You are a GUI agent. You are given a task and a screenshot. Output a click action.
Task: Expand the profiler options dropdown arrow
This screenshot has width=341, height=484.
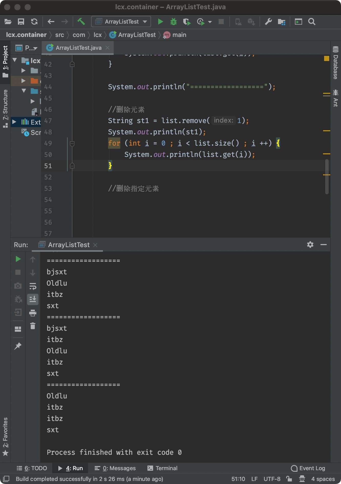click(x=210, y=22)
